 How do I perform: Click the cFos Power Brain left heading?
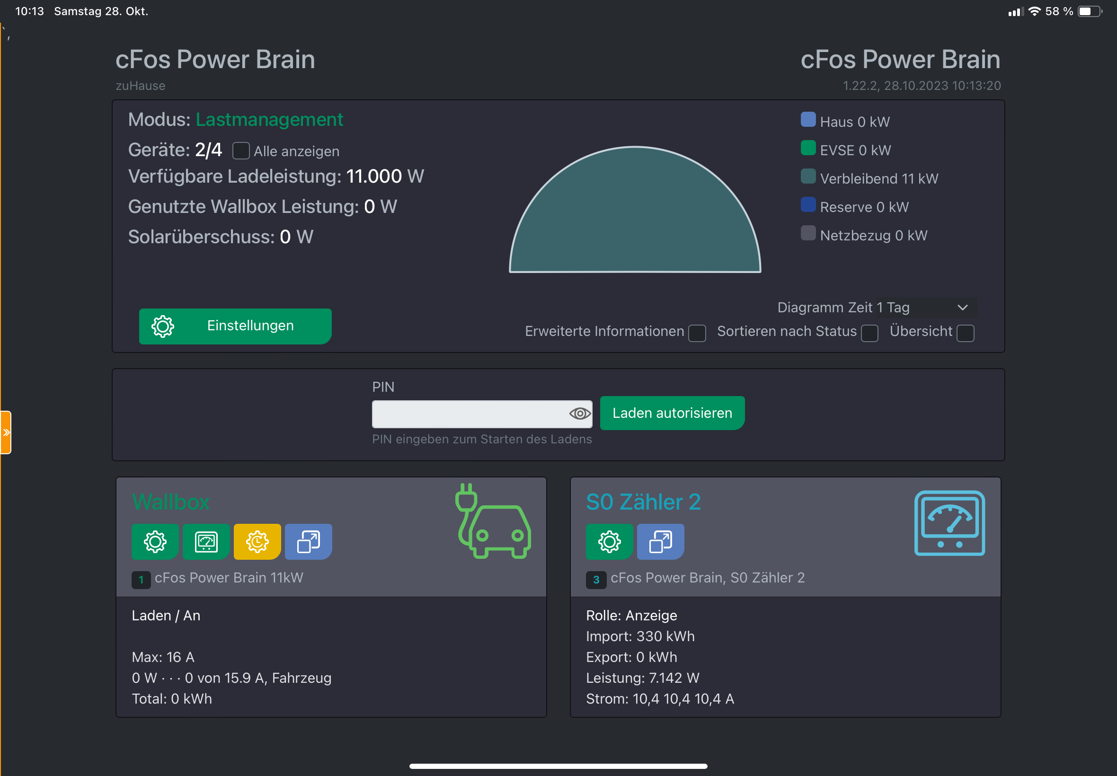(215, 59)
